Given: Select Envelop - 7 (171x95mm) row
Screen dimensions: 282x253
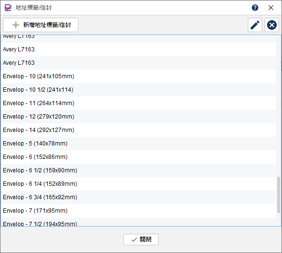Looking at the screenshot, I should tap(139, 211).
